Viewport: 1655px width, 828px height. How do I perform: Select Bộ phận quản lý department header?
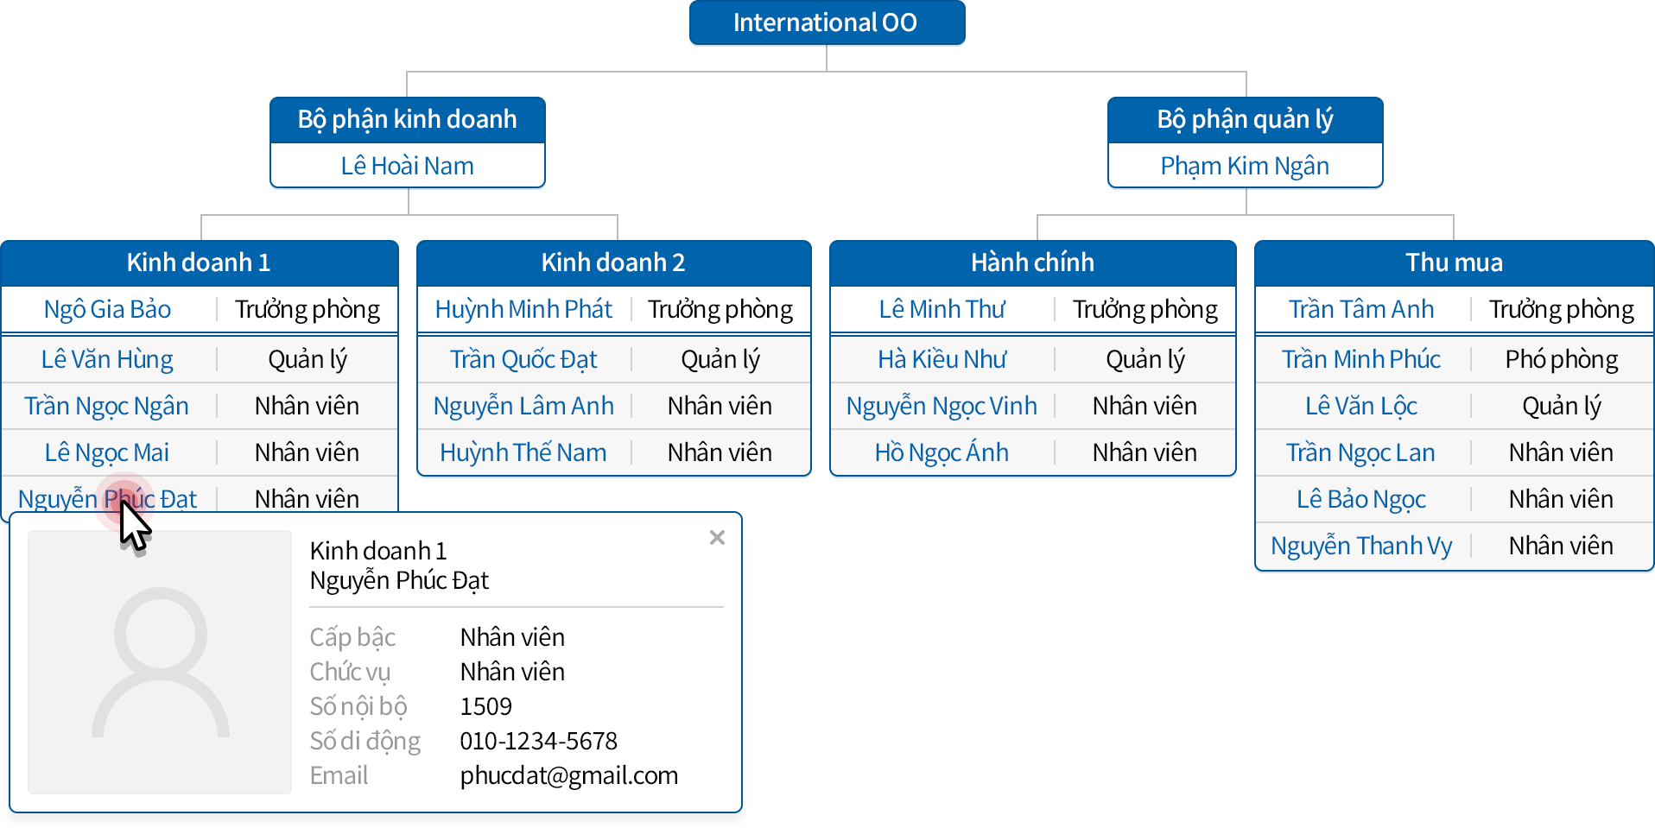pos(1244,119)
